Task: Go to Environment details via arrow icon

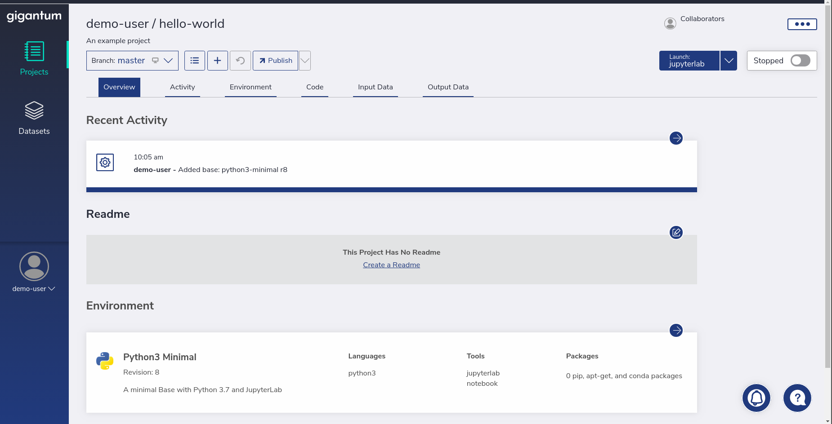Action: (x=676, y=330)
